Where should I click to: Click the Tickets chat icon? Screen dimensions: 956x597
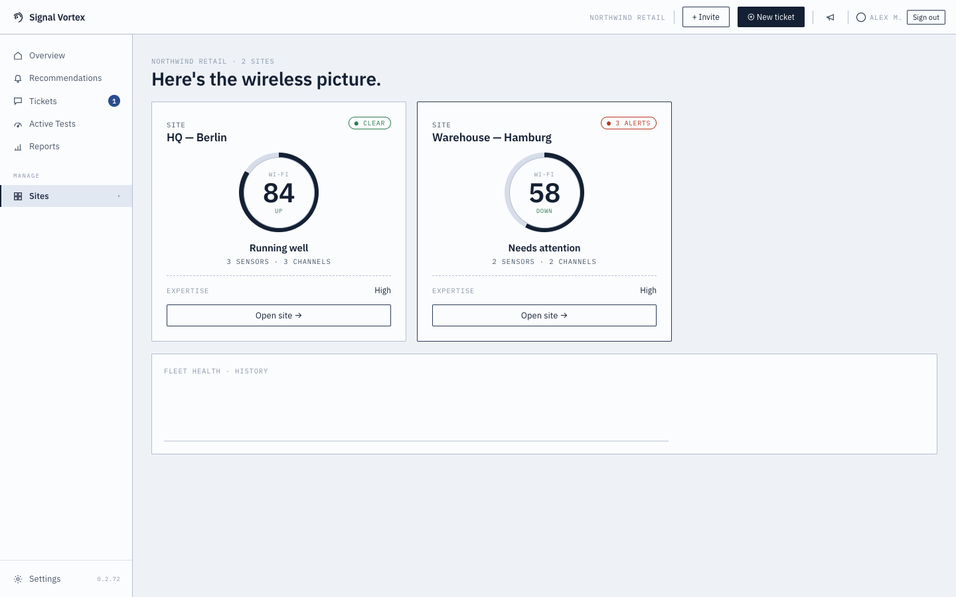pos(18,101)
